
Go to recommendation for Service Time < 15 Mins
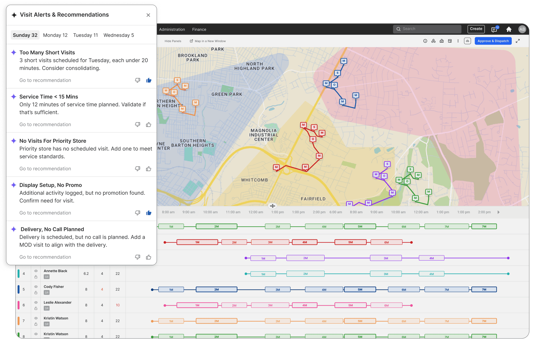tap(45, 124)
